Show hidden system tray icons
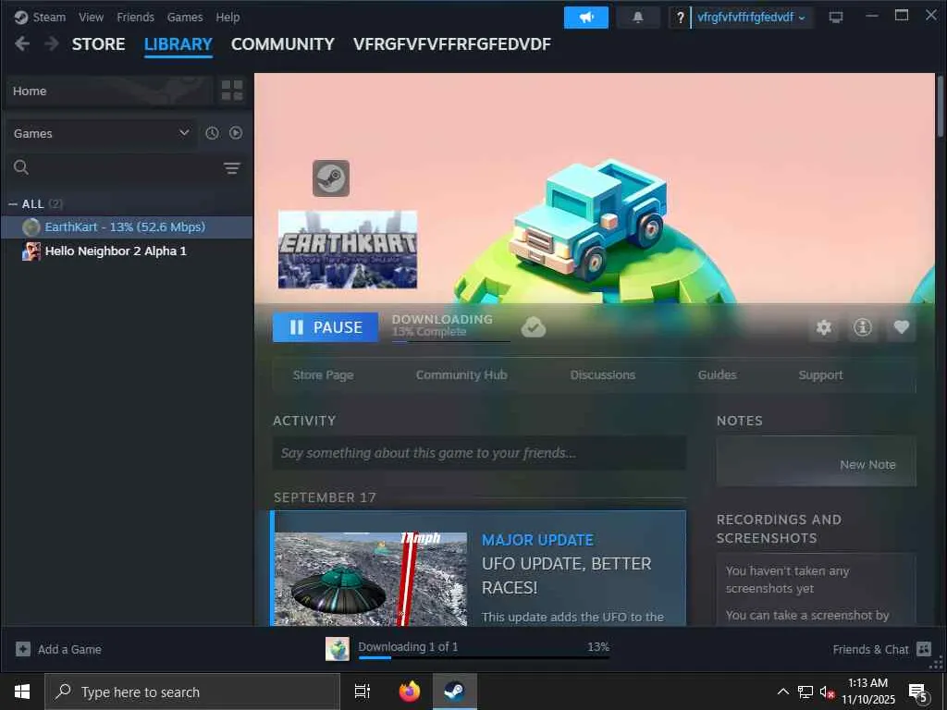Screen dimensions: 947x710 [x=782, y=692]
